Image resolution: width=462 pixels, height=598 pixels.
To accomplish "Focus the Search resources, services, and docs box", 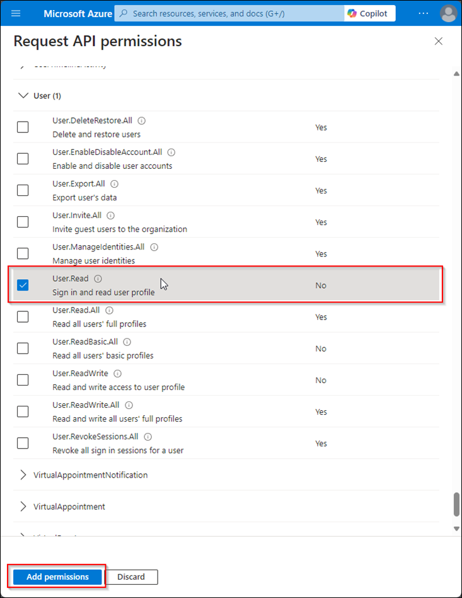I will click(229, 14).
